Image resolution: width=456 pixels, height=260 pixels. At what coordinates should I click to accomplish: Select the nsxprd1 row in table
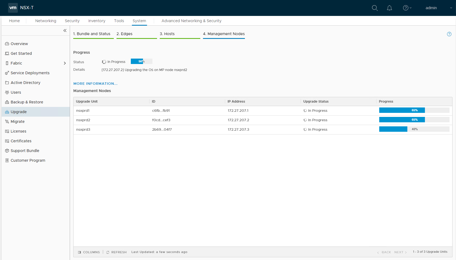pos(83,111)
